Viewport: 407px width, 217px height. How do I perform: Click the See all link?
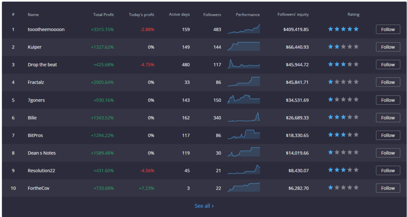tap(204, 206)
